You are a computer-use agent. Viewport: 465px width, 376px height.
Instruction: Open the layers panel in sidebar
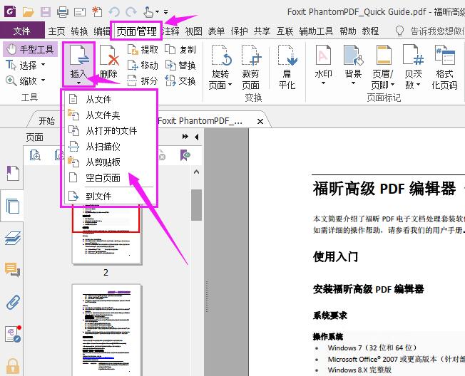point(12,238)
